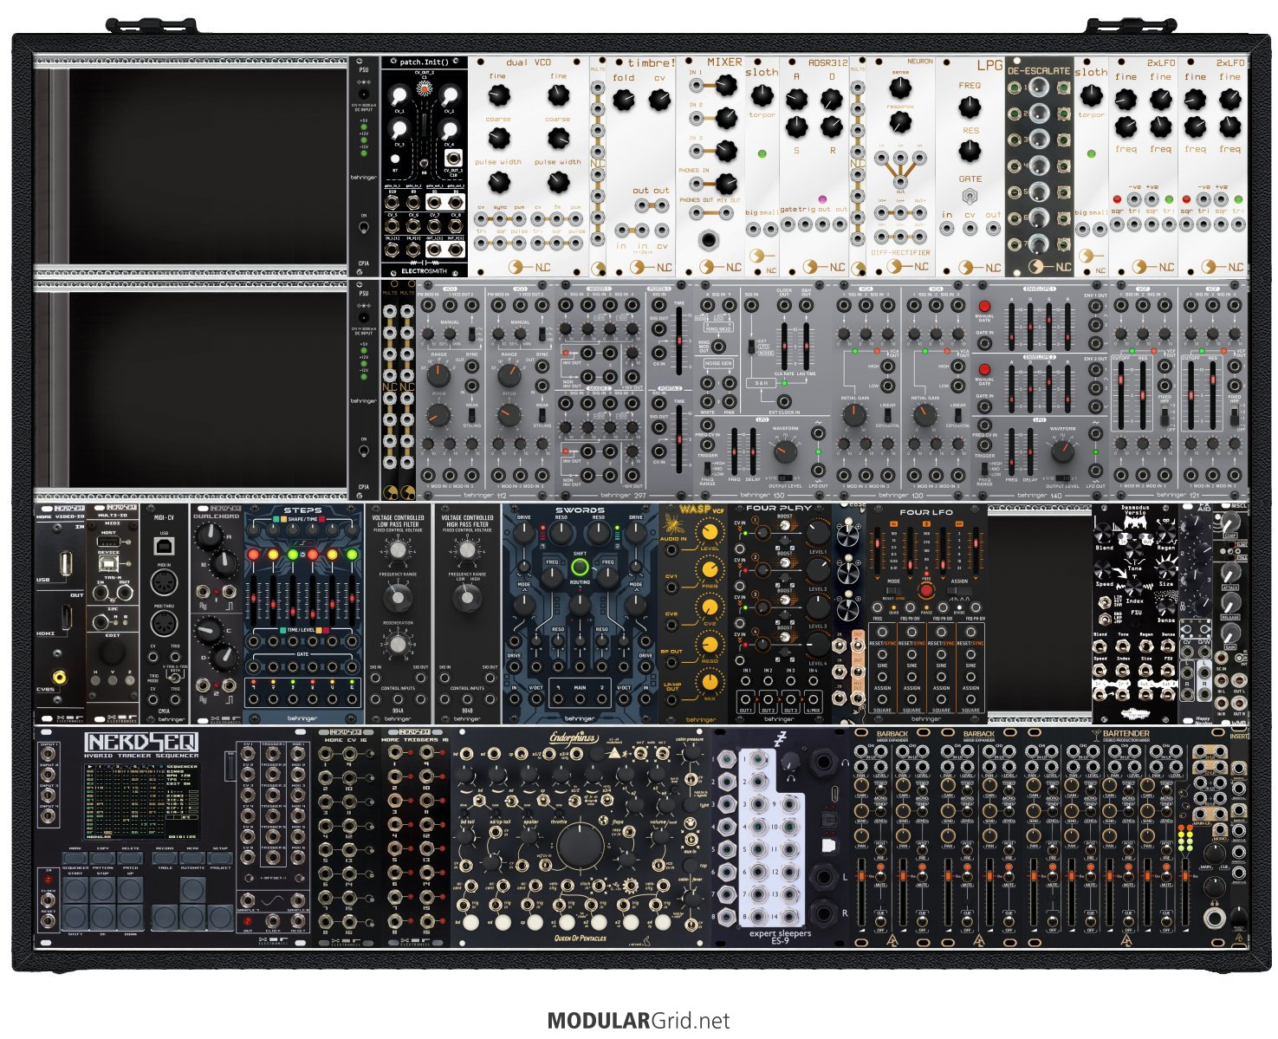Push the PATTERN button on NerdSEQ

[103, 857]
